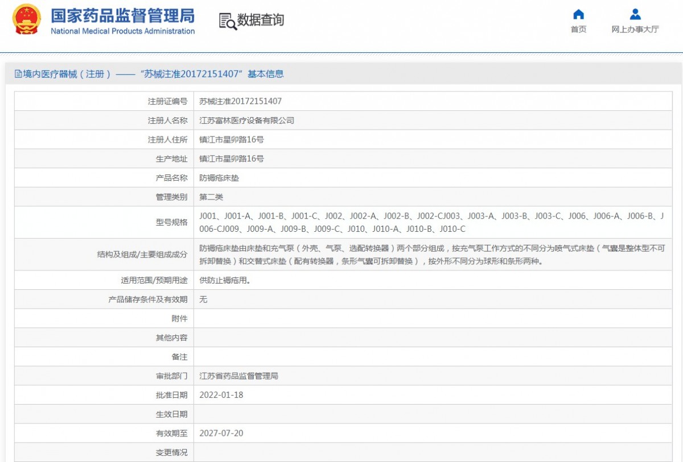Select the structure description starting 防褥疮床垫由床垫和充气泵
This screenshot has width=683, height=462.
click(431, 255)
